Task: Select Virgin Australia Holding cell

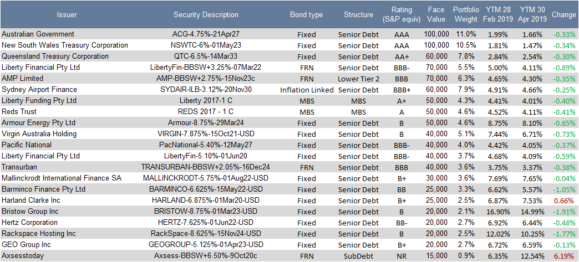Action: [x=39, y=134]
